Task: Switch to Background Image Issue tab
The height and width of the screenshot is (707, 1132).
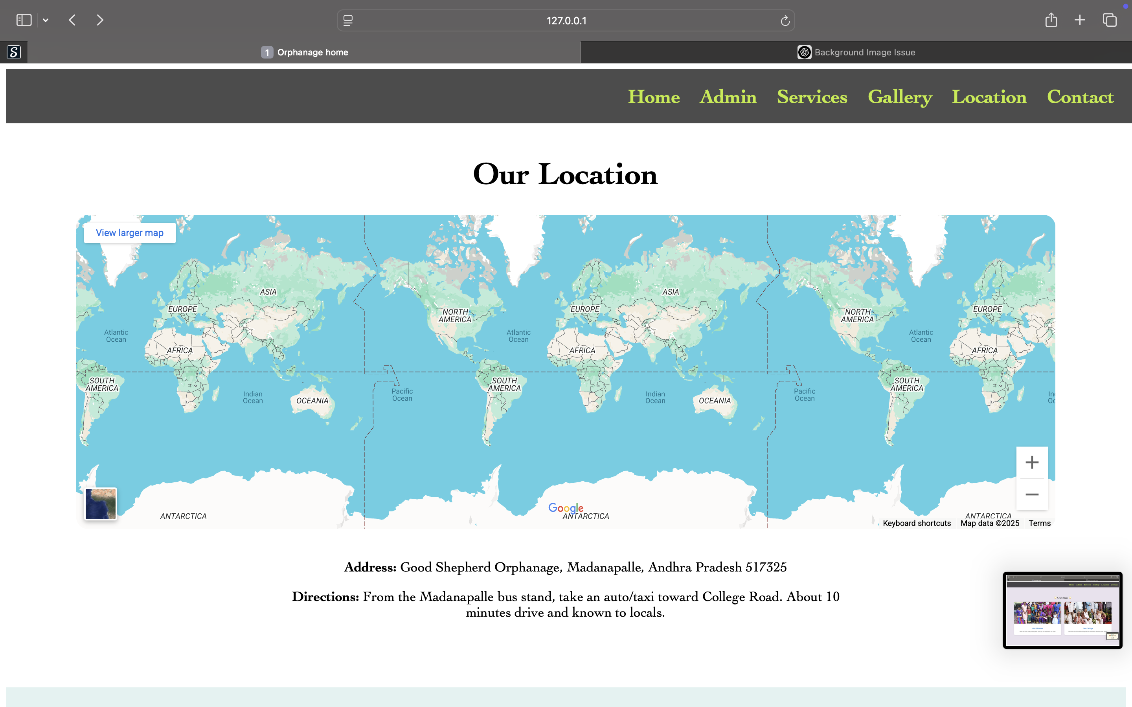Action: (856, 52)
